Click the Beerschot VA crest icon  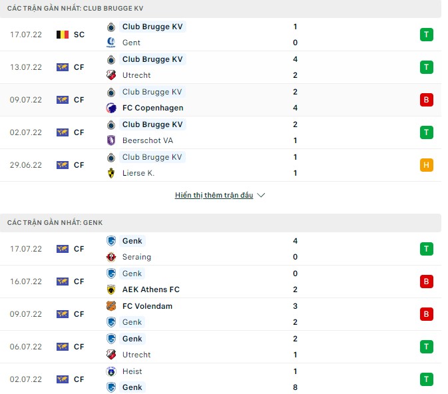pos(111,140)
